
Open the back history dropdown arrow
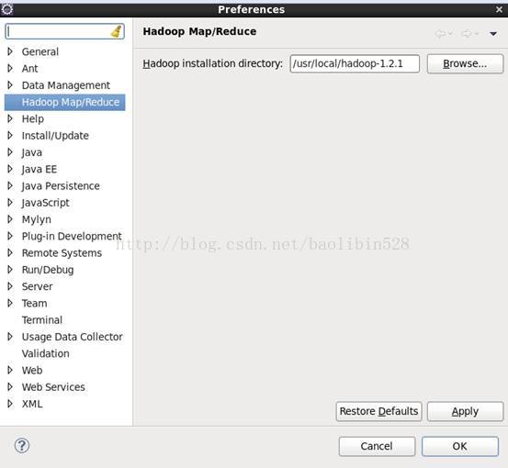point(450,33)
